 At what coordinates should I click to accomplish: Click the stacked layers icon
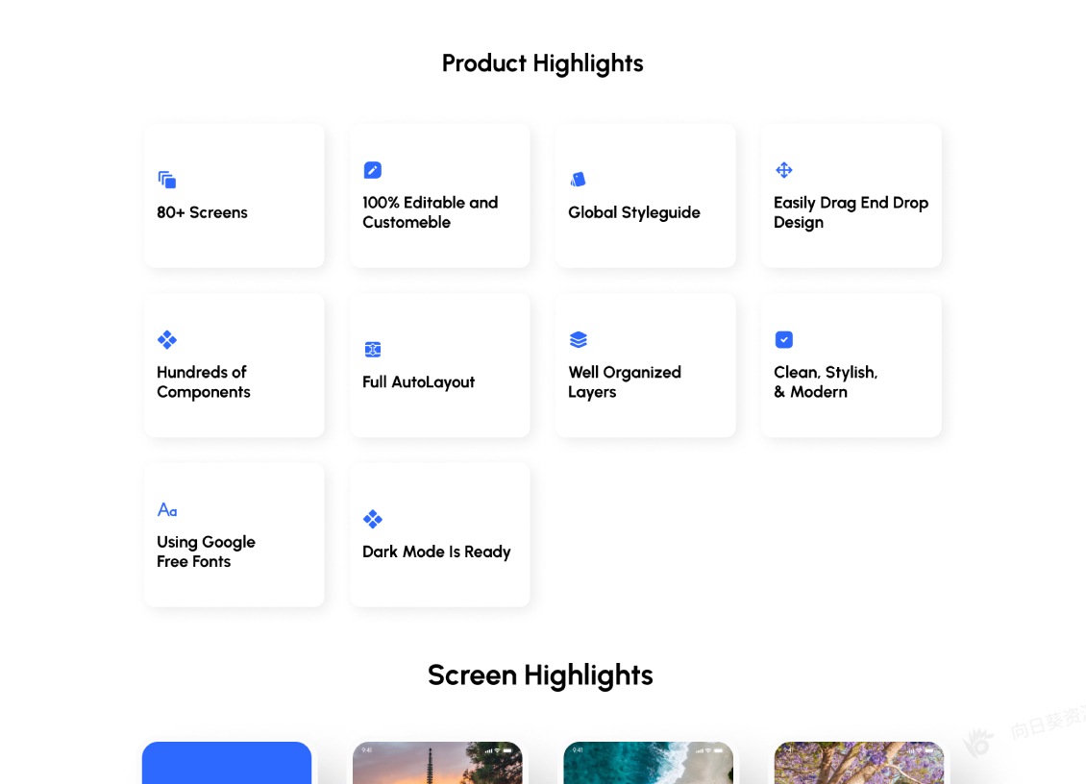tap(579, 339)
